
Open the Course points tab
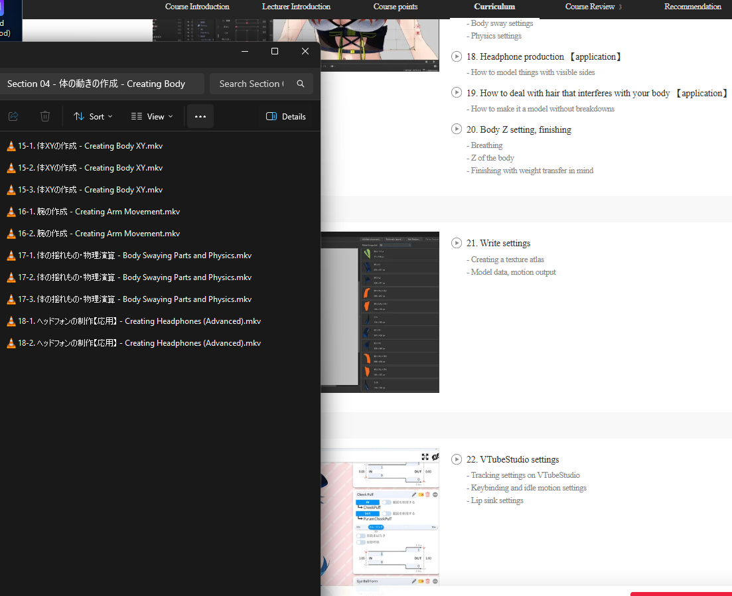click(396, 7)
